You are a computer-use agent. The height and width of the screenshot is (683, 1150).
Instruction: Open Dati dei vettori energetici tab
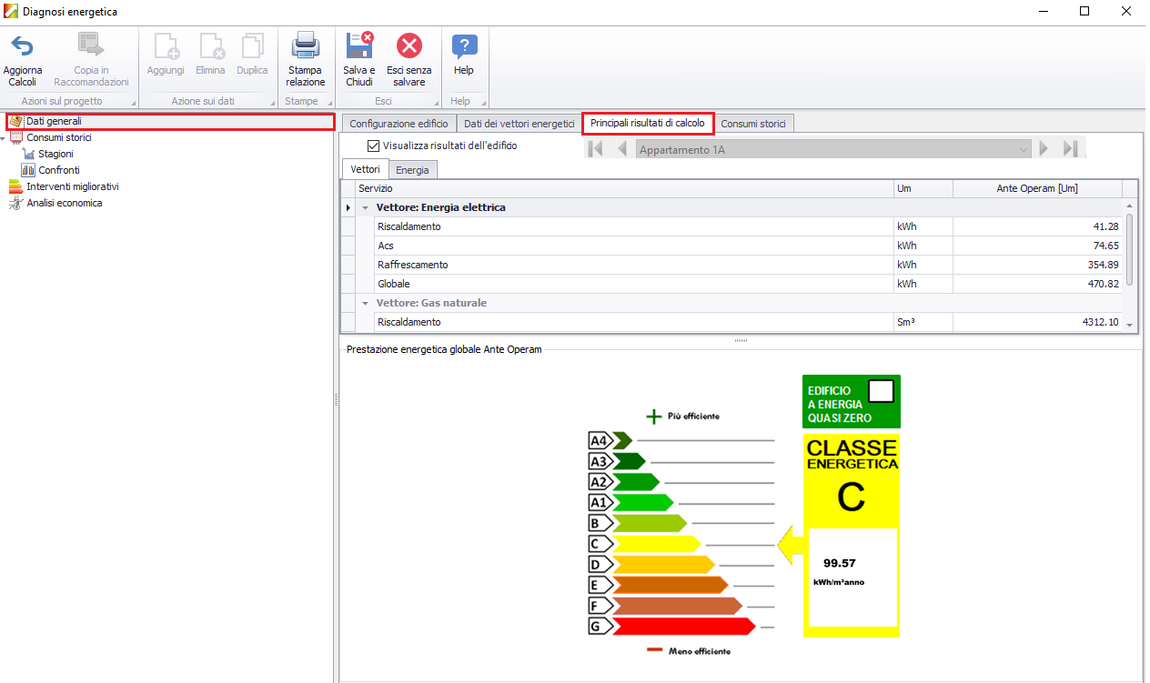coord(519,124)
